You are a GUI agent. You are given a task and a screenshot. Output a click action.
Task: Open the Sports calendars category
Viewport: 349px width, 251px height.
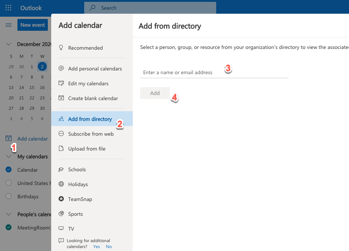pyautogui.click(x=92, y=214)
